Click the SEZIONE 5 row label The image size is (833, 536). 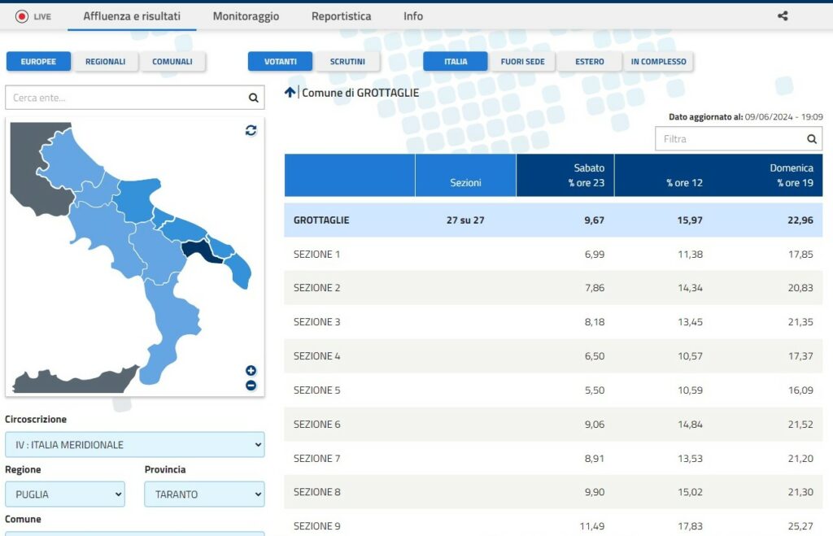pyautogui.click(x=316, y=390)
